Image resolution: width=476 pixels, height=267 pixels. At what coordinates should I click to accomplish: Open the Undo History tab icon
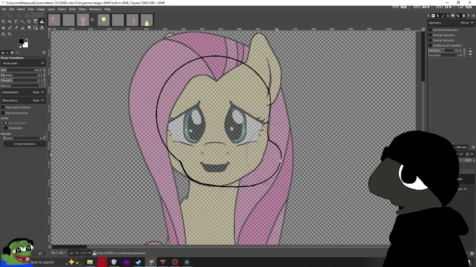[7, 52]
